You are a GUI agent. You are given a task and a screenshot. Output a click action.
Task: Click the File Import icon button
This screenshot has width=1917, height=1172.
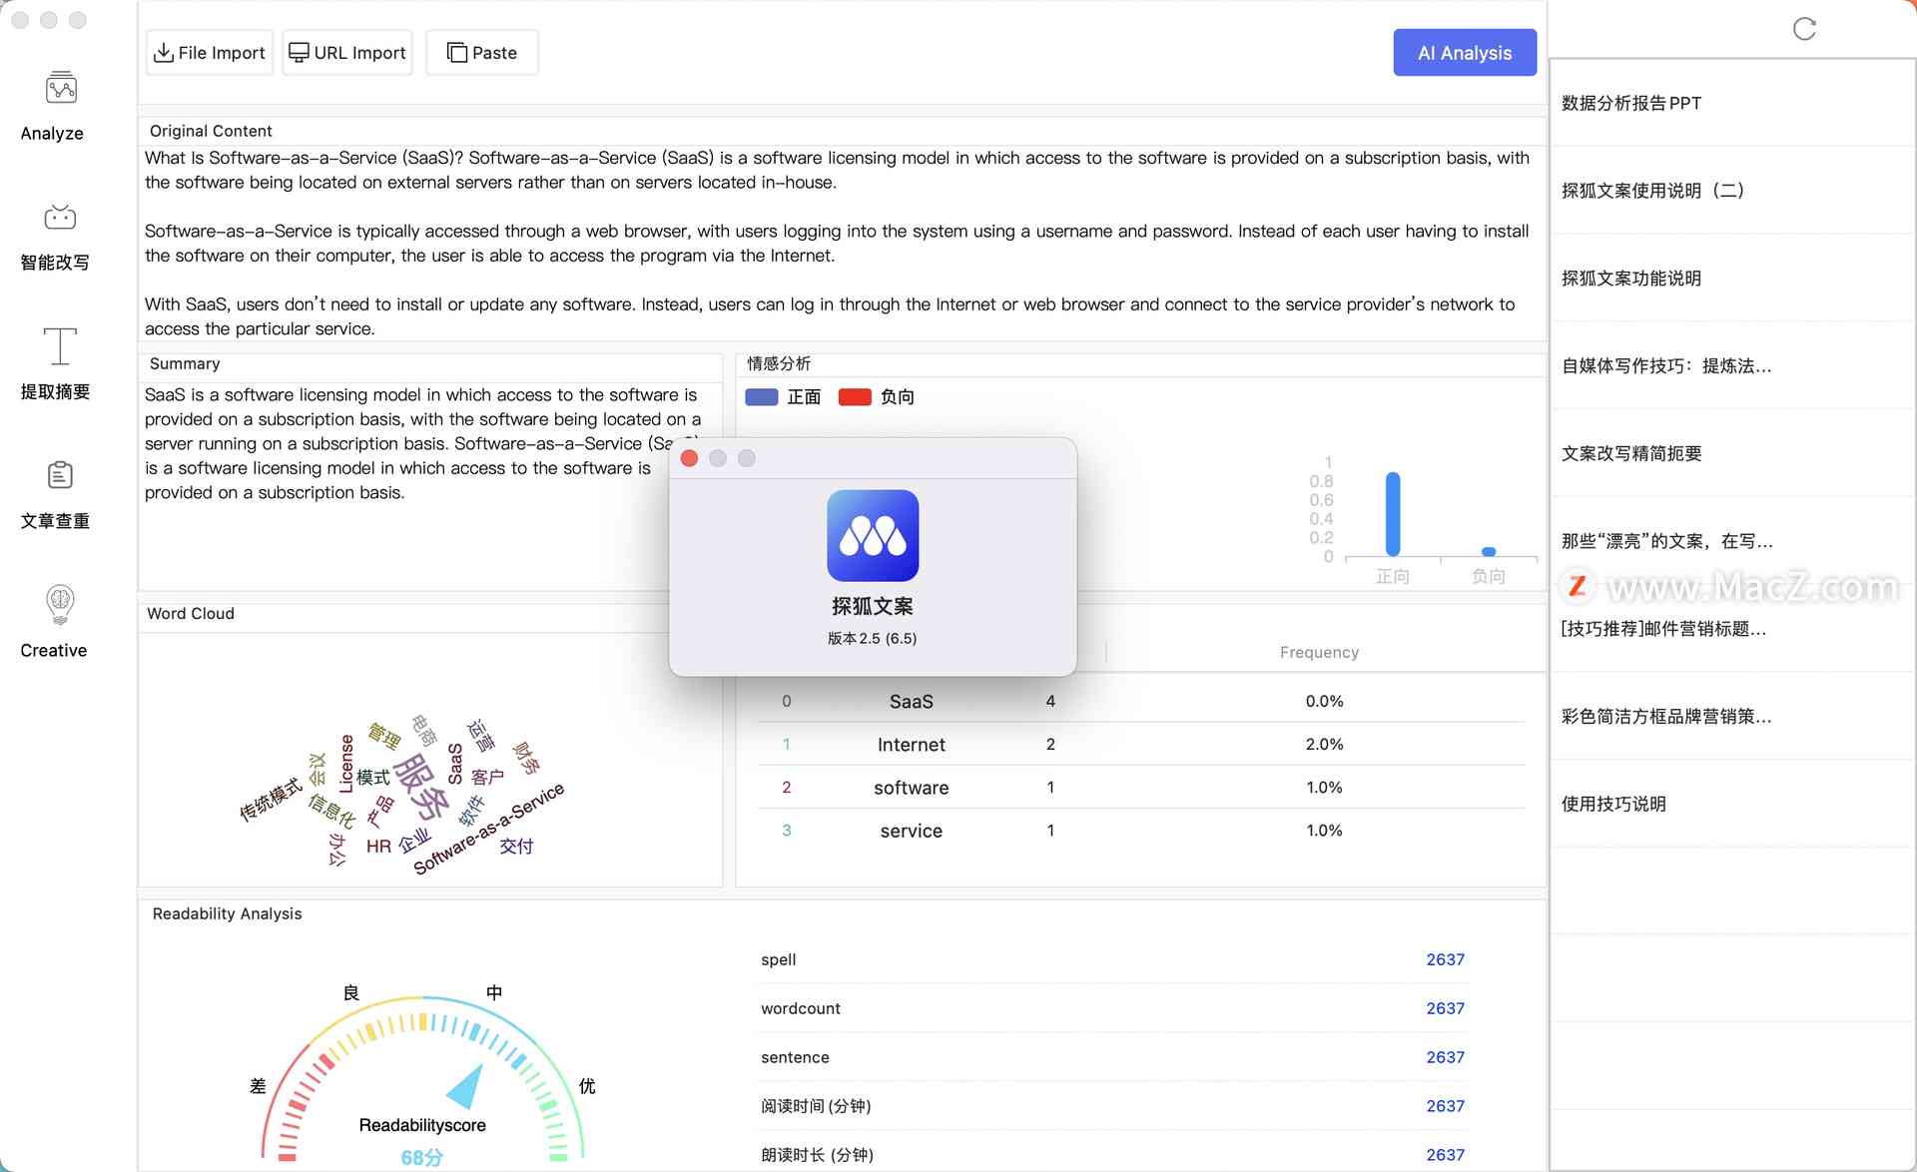pos(163,52)
